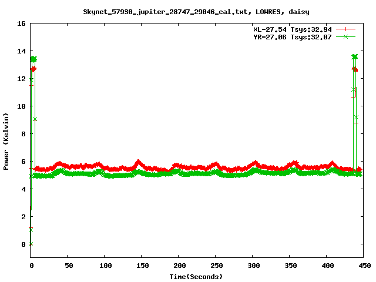The width and height of the screenshot is (376, 282).
Task: Click the x-axis tick label 450
Action: pyautogui.click(x=365, y=266)
